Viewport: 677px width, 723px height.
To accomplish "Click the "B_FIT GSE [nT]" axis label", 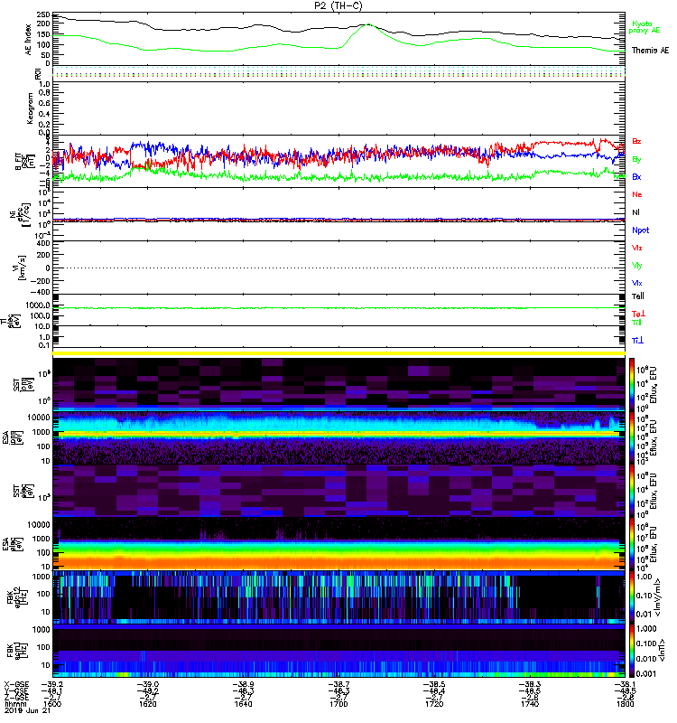I will pyautogui.click(x=23, y=162).
